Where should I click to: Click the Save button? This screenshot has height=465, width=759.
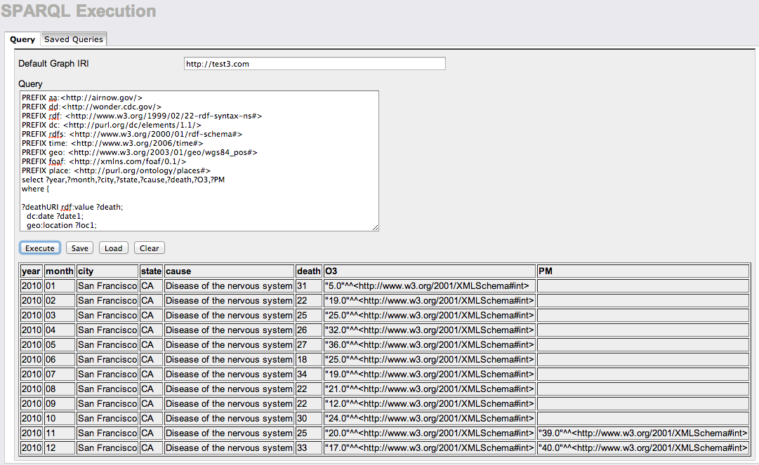coord(79,248)
